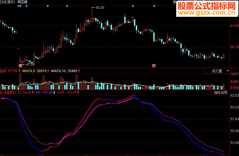The image size is (239, 156).
Task: Open the 指标说明 indicator description
Action: [220, 92]
